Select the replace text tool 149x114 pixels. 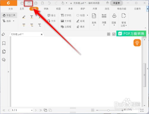coord(32,25)
